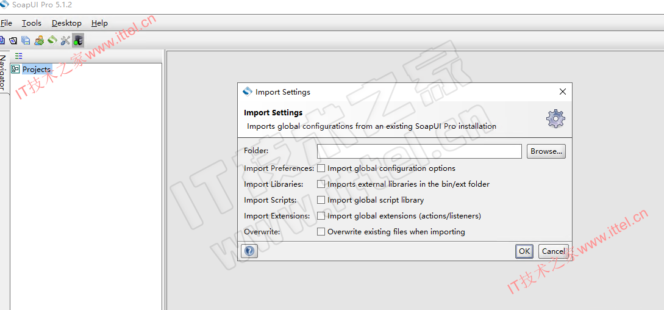Click Cancel in Import Settings
Viewport: 664px width, 310px height.
(x=554, y=251)
